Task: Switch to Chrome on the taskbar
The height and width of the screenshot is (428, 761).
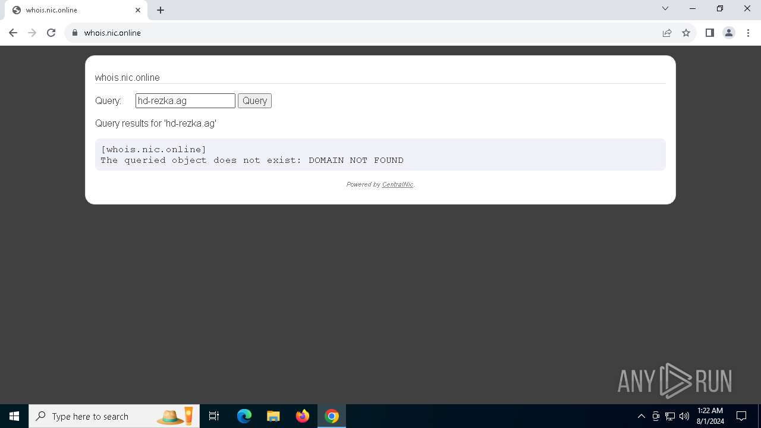Action: [x=332, y=416]
